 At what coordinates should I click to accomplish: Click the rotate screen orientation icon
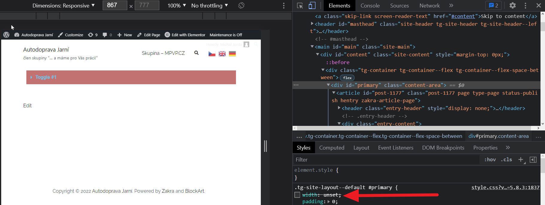[241, 5]
